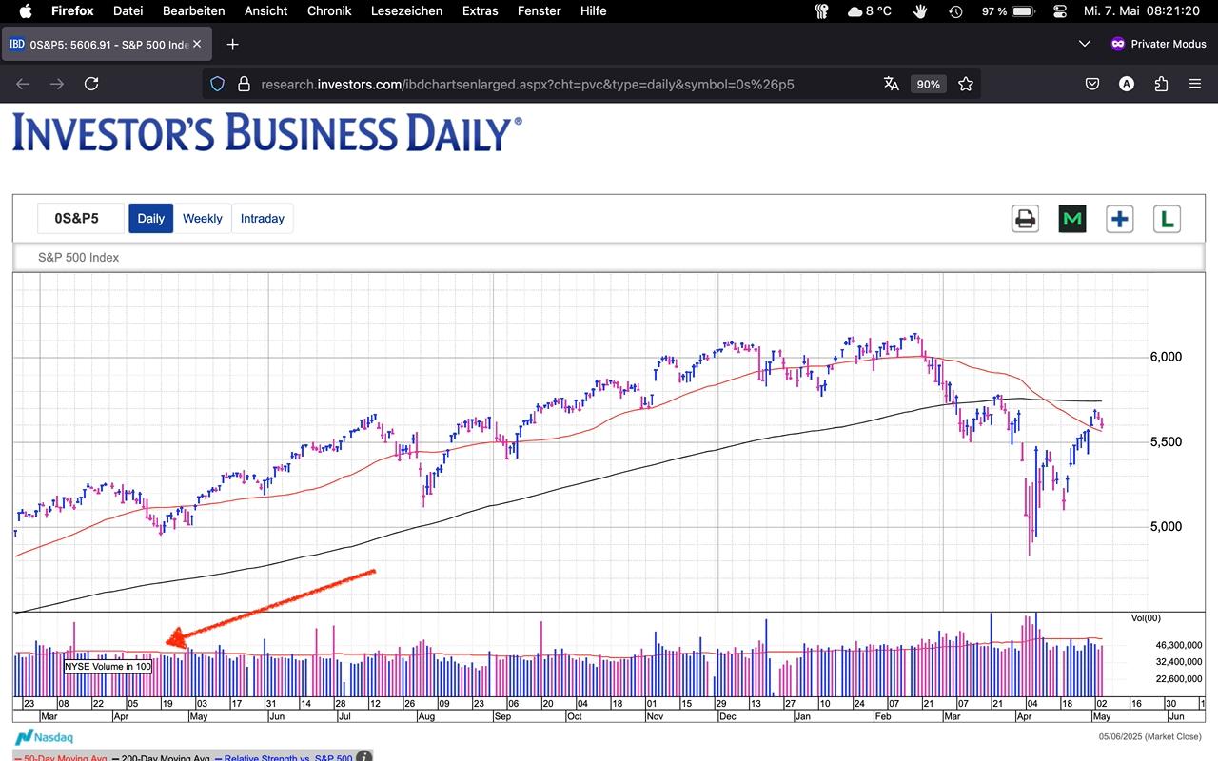The height and width of the screenshot is (761, 1218).
Task: Open the Chronik menu
Action: point(329,11)
